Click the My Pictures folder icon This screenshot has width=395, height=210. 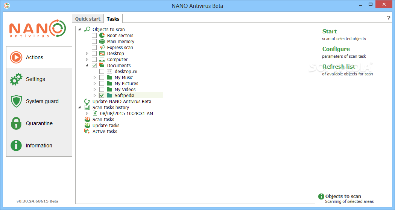(109, 83)
